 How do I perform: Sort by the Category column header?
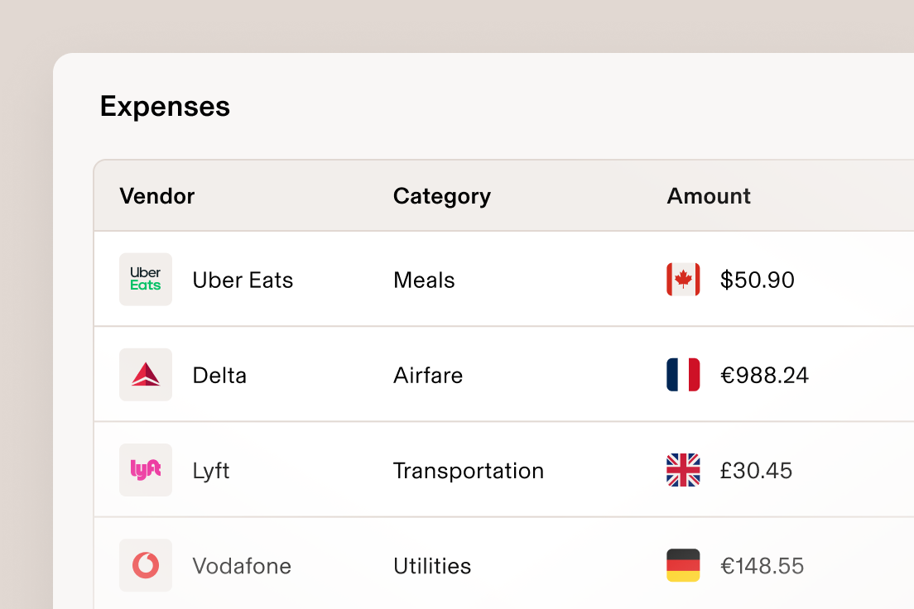click(441, 196)
